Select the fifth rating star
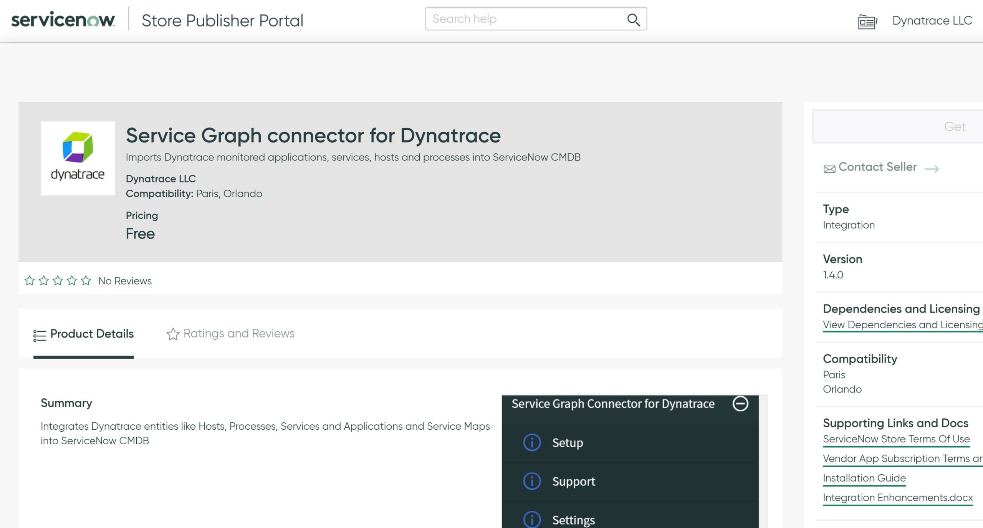The image size is (983, 528). click(86, 280)
